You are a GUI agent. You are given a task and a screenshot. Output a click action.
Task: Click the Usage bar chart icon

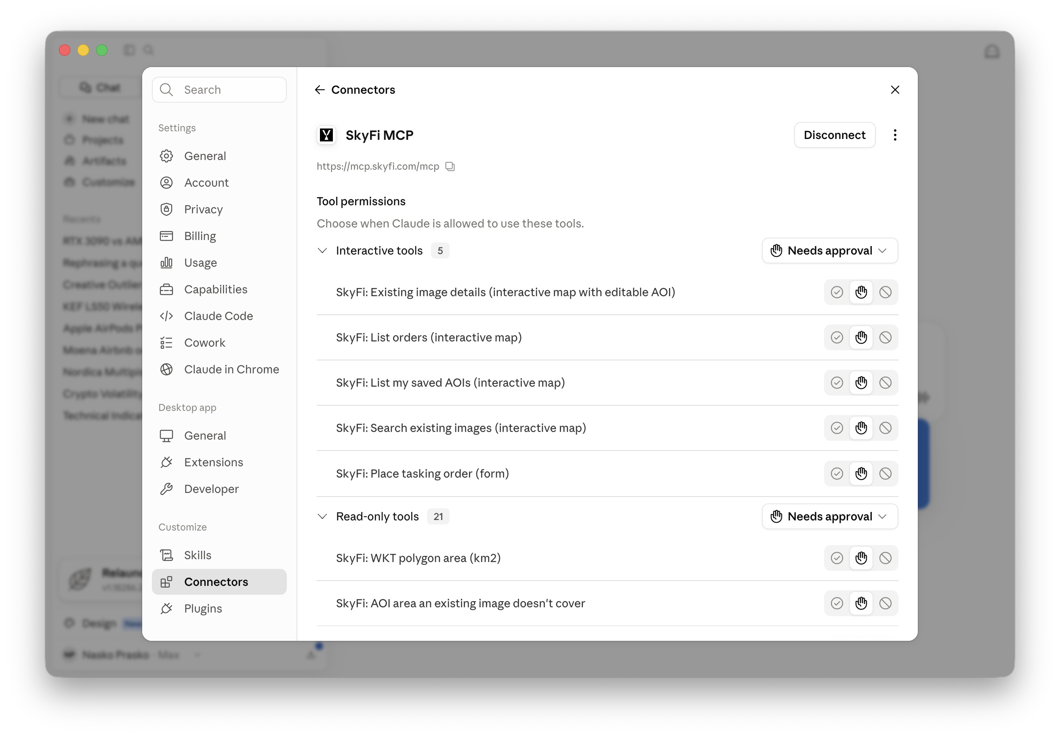(x=166, y=263)
